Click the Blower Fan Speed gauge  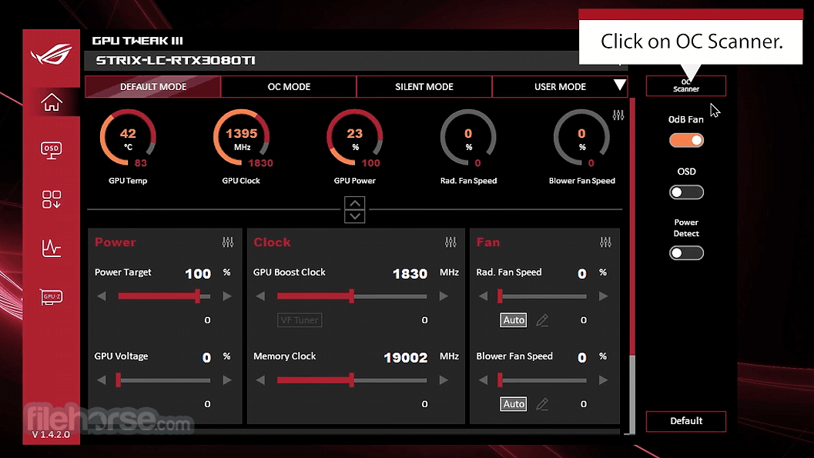coord(581,138)
